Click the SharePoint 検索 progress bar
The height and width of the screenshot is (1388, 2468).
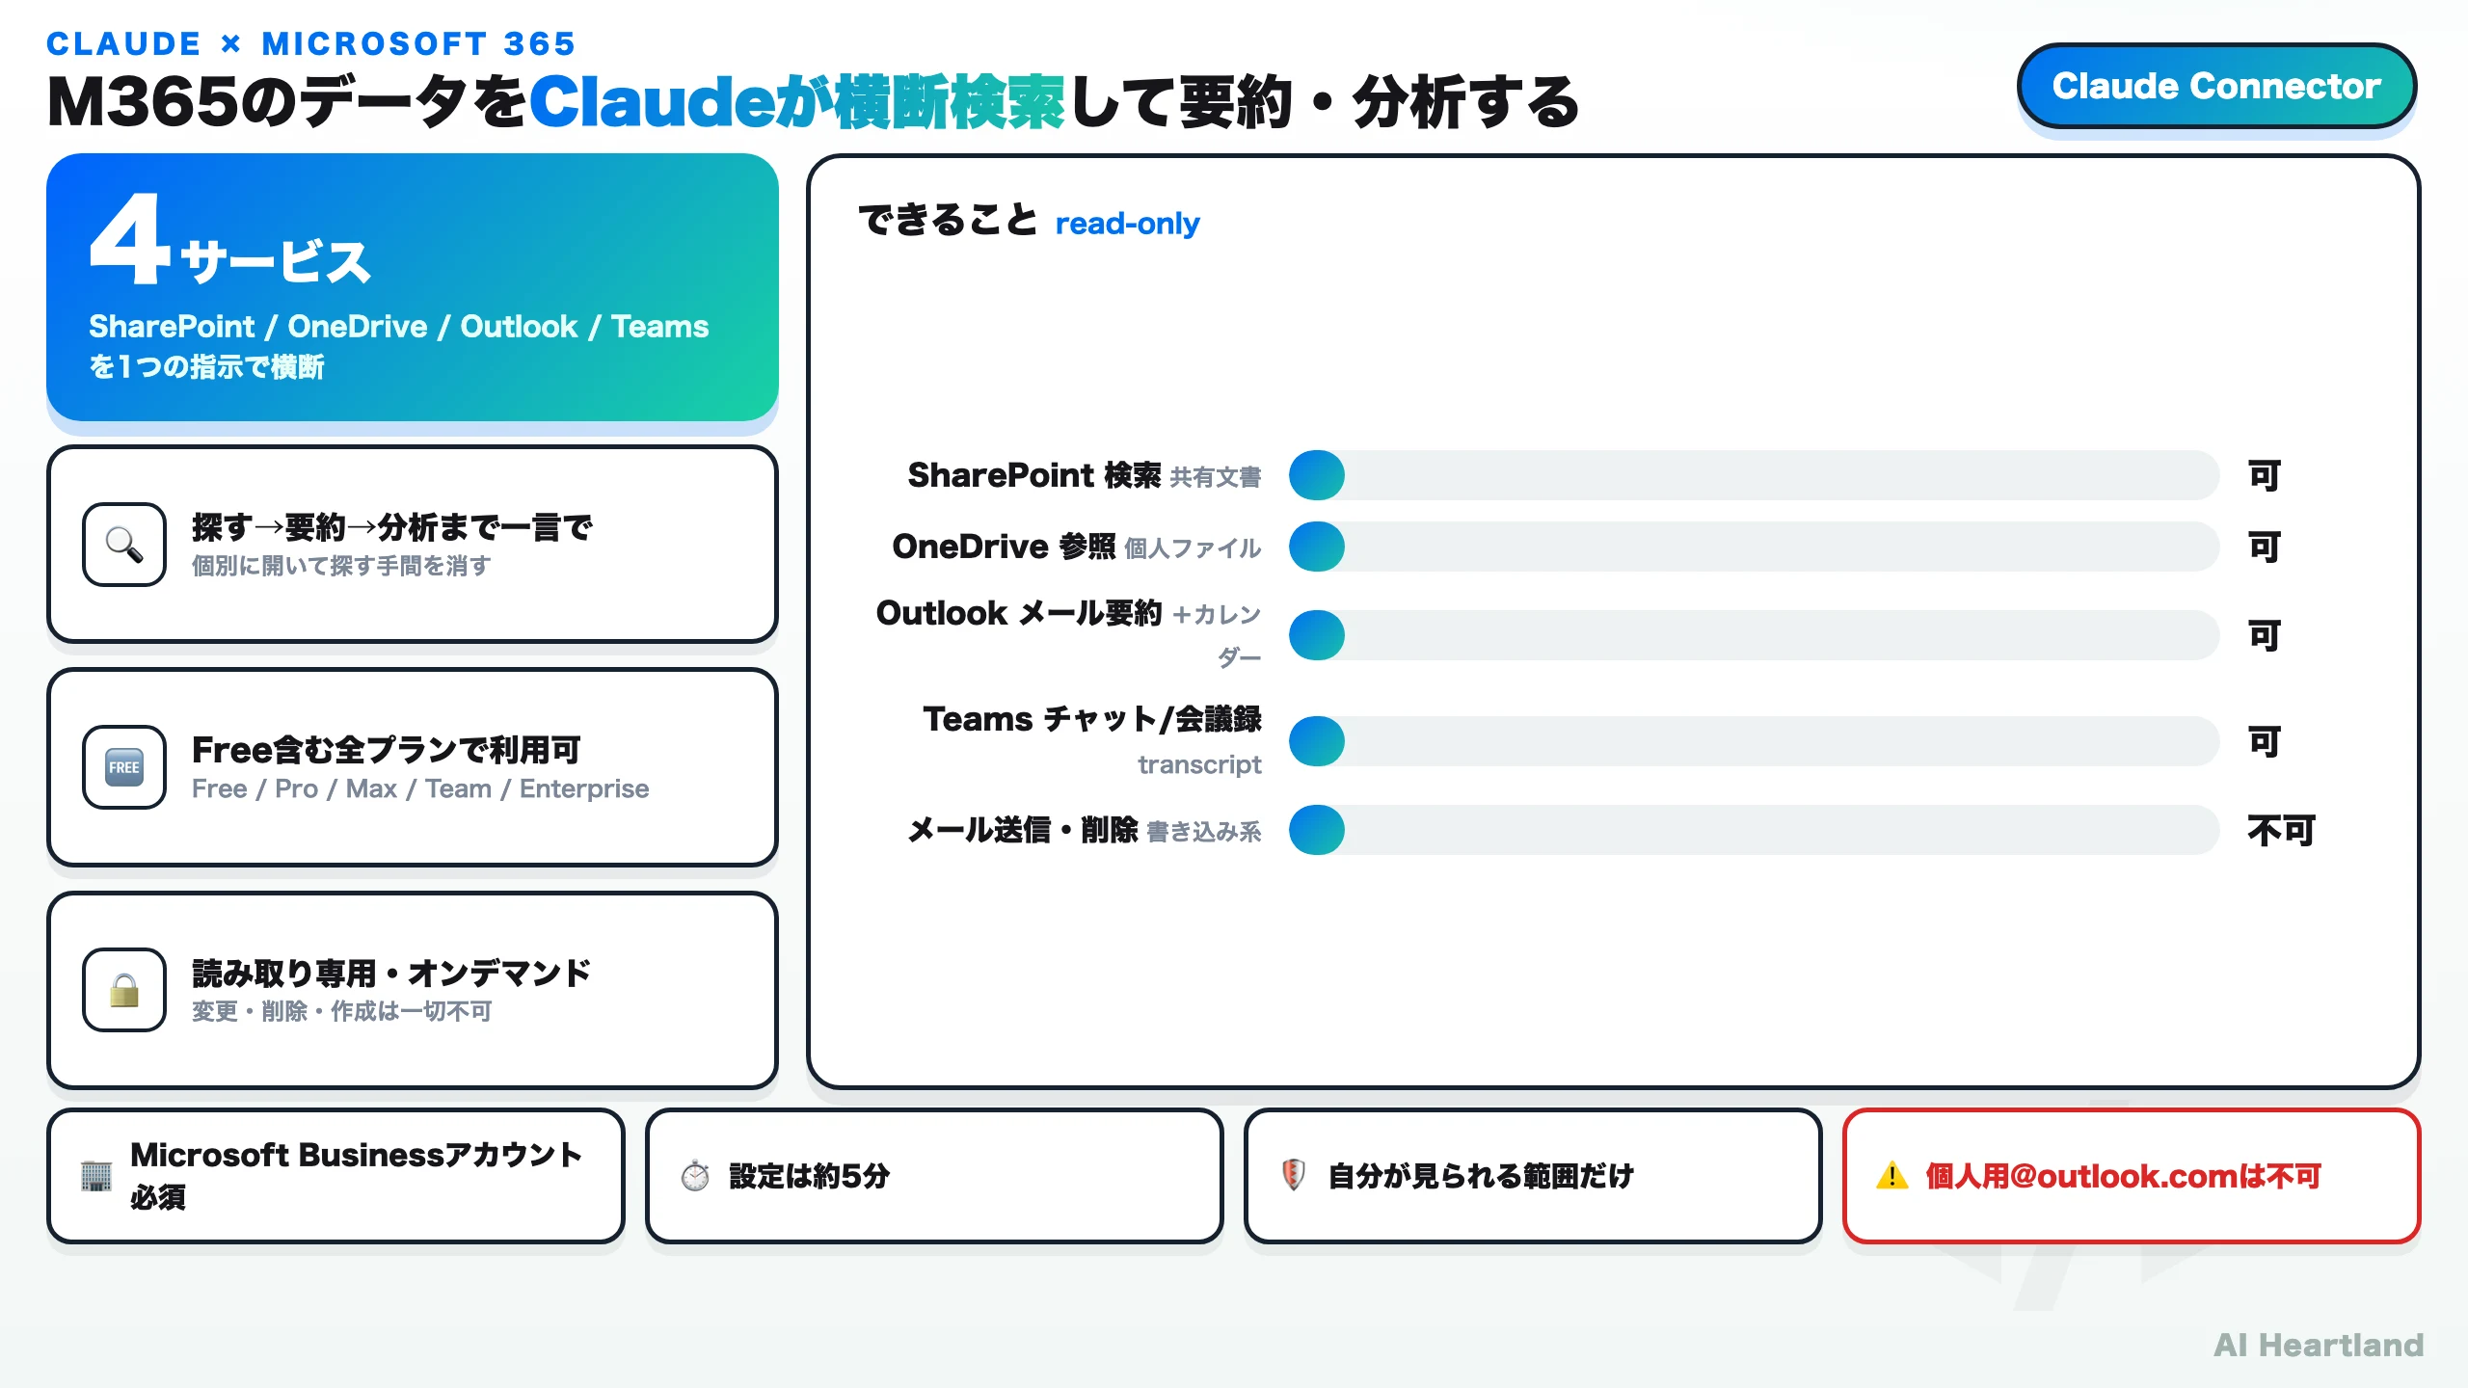coord(1755,475)
